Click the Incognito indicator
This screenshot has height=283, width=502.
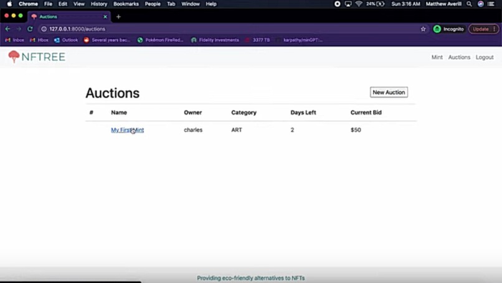point(448,29)
